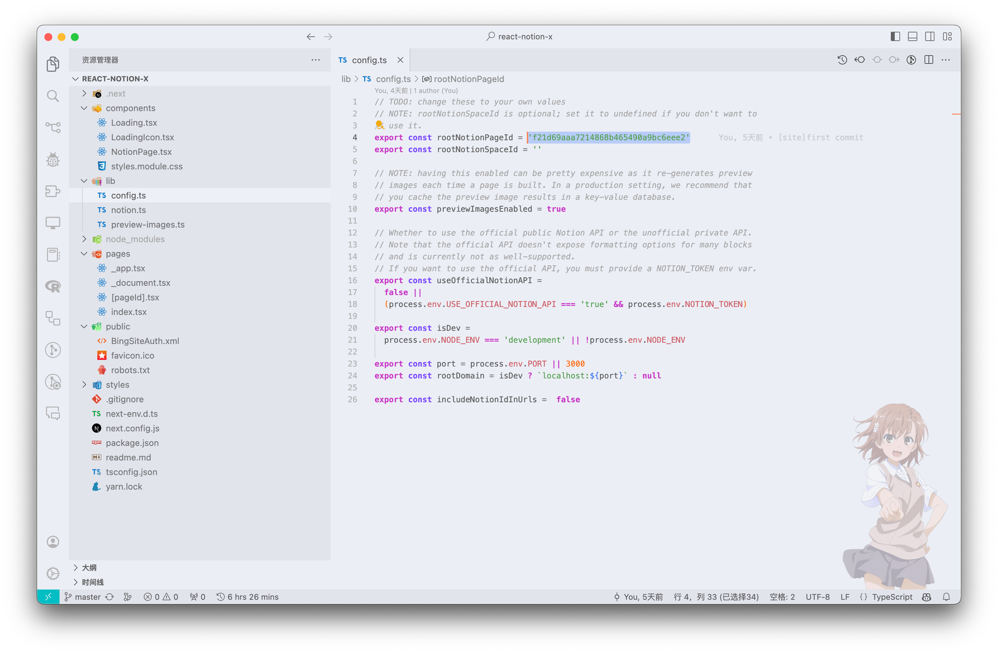Screen dimensions: 998x653
Task: Click the lightbulb code action on line 3
Action: pyautogui.click(x=379, y=125)
